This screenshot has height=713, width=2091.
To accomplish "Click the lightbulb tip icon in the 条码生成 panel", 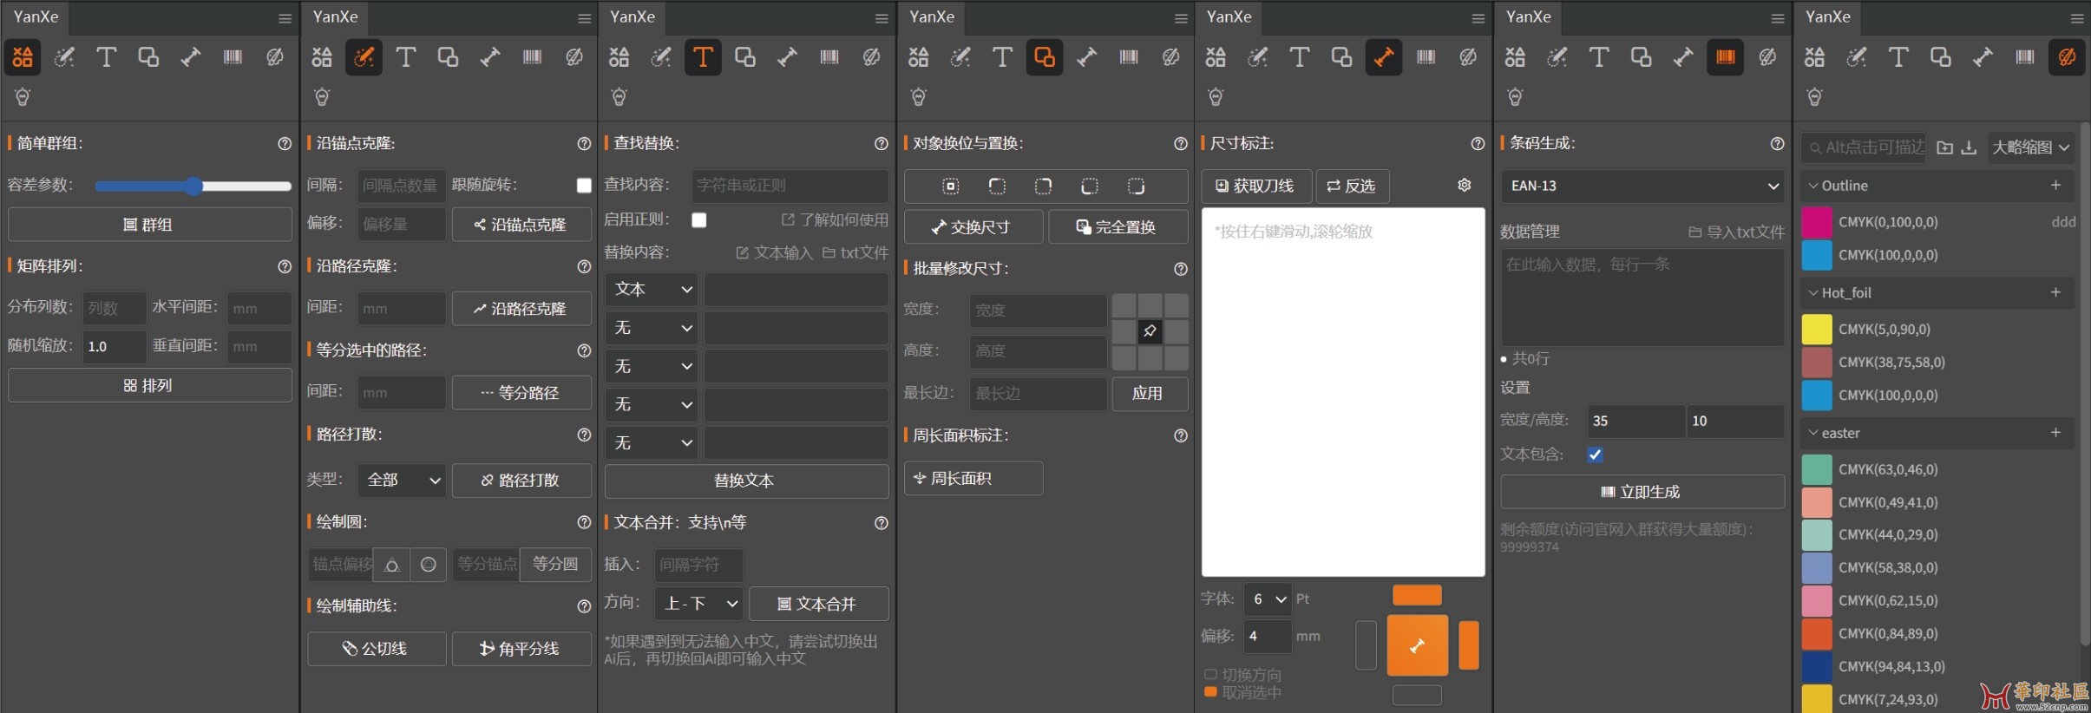I will click(x=1515, y=97).
